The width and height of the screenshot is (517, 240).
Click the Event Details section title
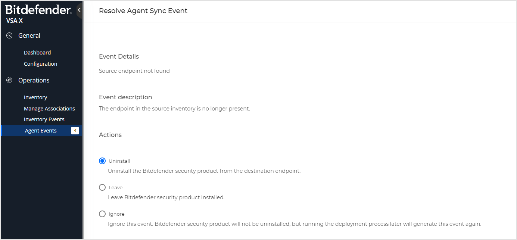(x=119, y=56)
